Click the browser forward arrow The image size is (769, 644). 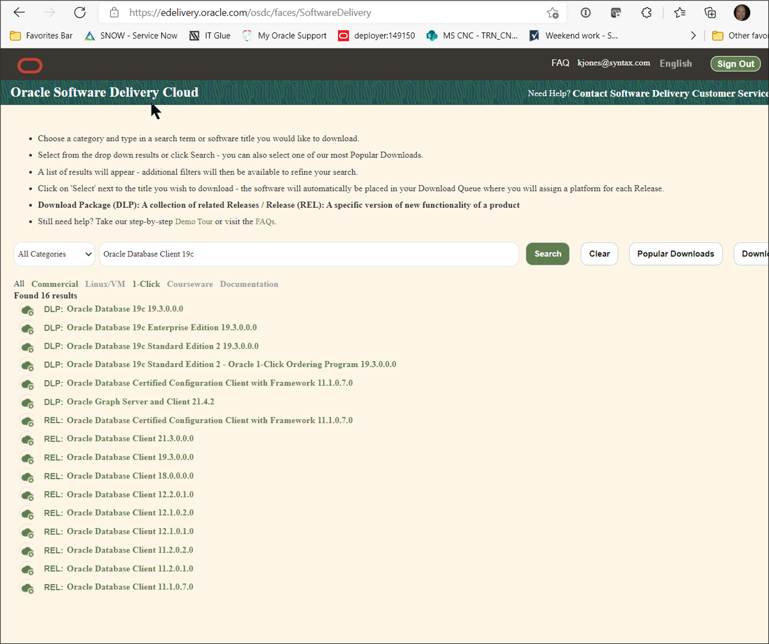click(x=49, y=13)
